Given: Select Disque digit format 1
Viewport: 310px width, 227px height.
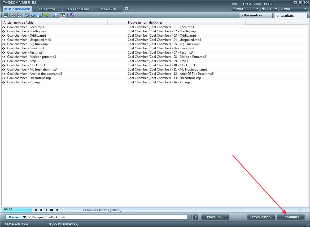Looking at the screenshot, I should (x=265, y=4).
